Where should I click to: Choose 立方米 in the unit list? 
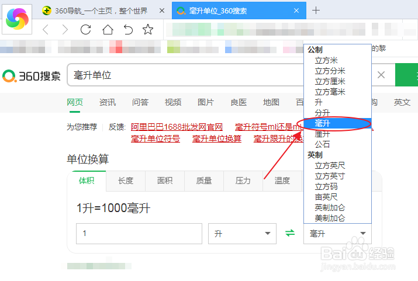point(337,60)
